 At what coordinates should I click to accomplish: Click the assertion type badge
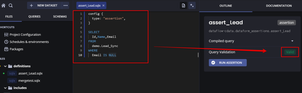[286, 23]
